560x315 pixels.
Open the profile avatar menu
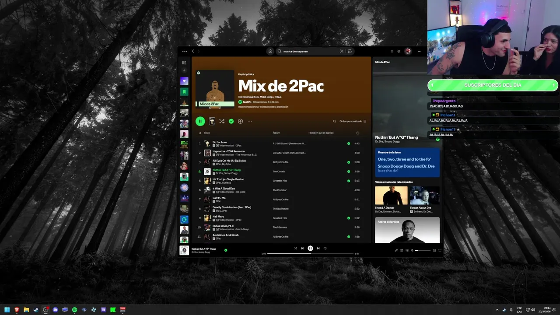(x=408, y=51)
